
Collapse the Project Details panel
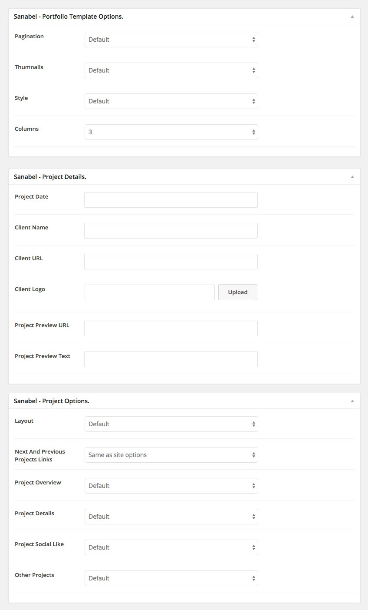coord(352,177)
